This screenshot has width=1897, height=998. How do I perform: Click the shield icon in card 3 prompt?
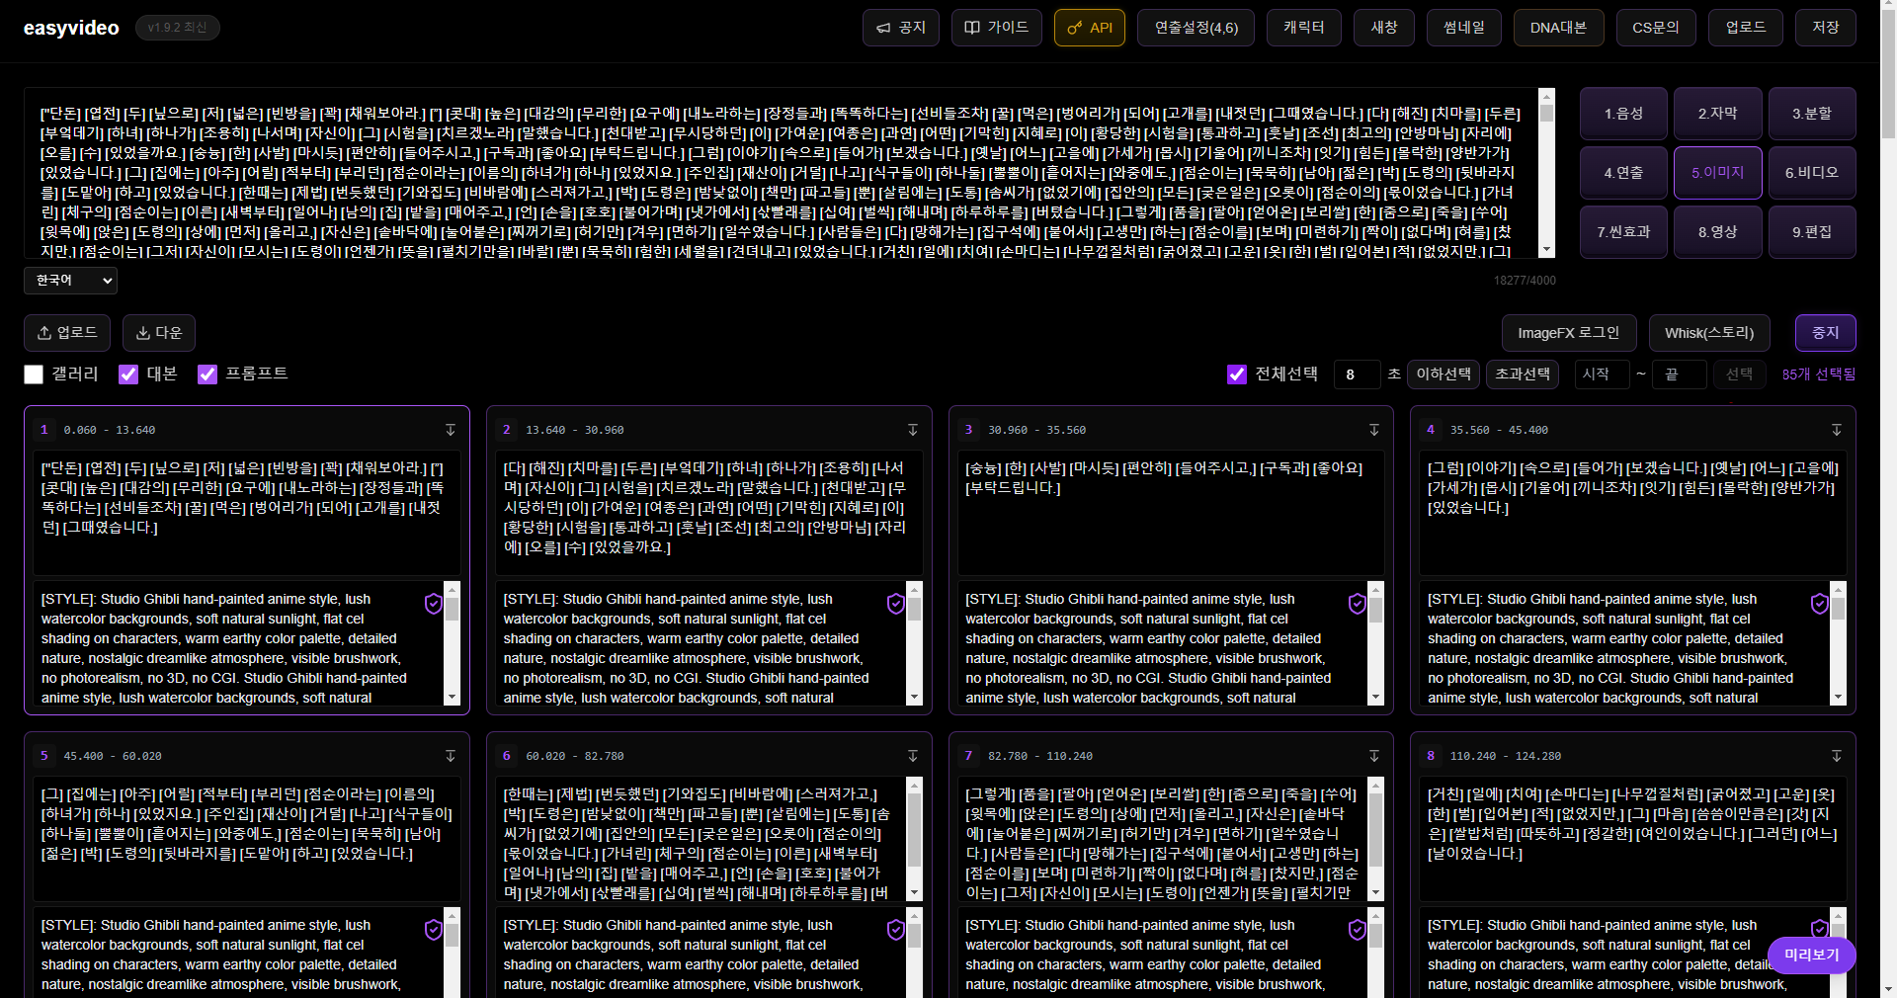[1357, 604]
